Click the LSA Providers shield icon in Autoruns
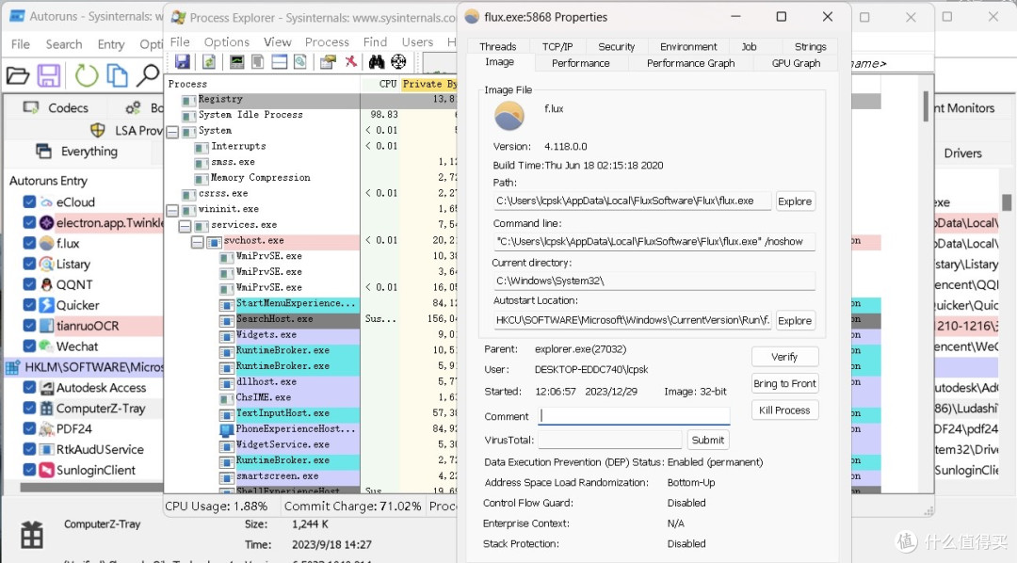 (x=98, y=130)
